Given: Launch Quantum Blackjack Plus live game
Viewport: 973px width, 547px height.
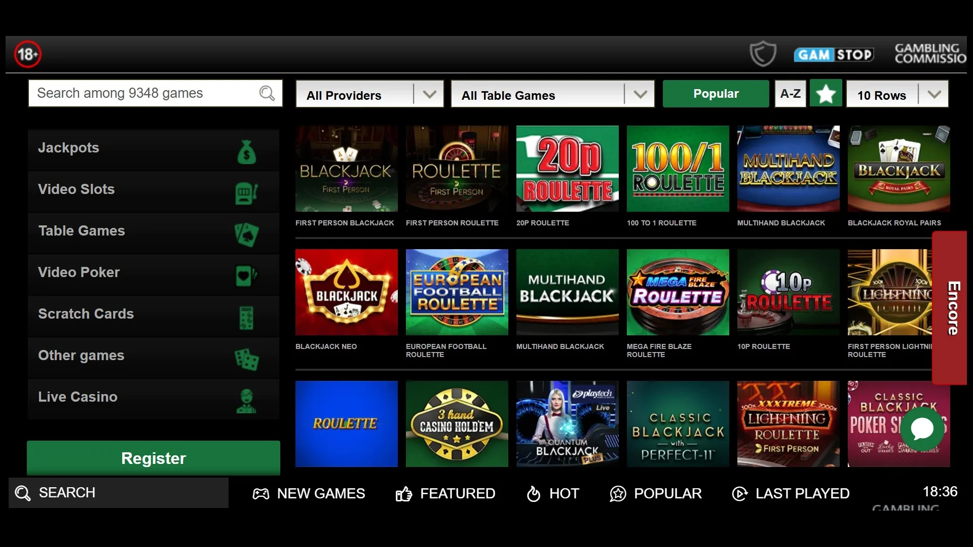Looking at the screenshot, I should pyautogui.click(x=568, y=424).
